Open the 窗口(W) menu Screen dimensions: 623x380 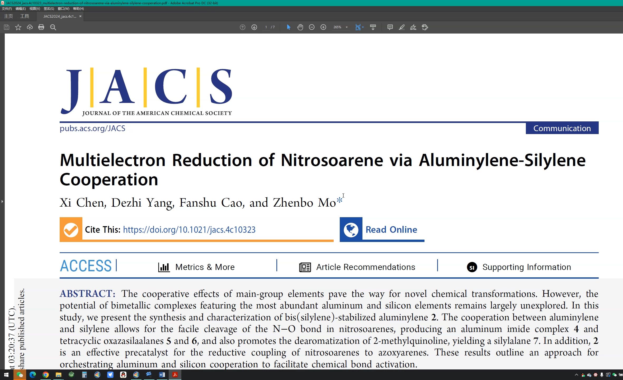(63, 9)
